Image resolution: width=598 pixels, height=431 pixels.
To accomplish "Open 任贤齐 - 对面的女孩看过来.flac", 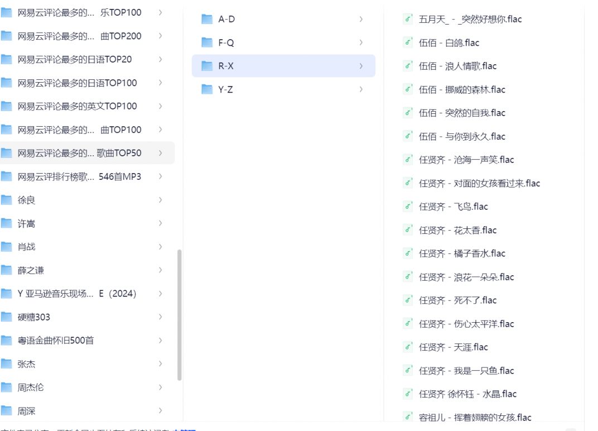I will 479,183.
